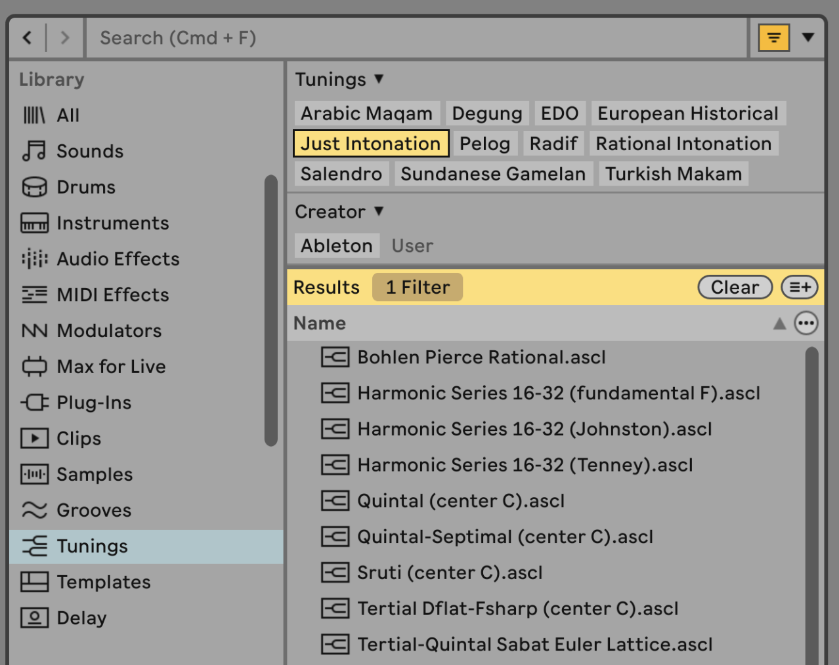This screenshot has width=839, height=665.
Task: Collapse the Tunings filter group
Action: (339, 79)
